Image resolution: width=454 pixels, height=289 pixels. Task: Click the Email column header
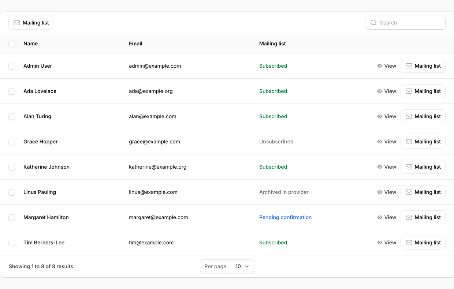click(x=135, y=44)
